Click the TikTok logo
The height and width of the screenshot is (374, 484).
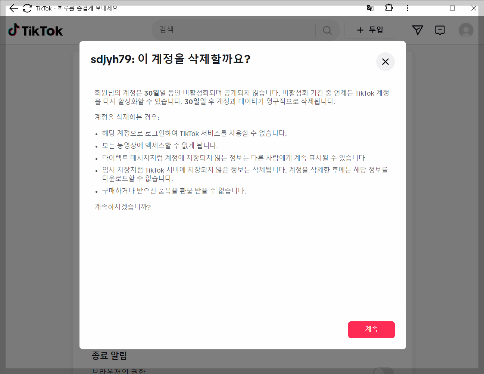[35, 30]
